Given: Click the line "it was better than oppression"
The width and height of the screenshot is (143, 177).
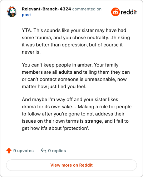Looking at the screenshot, I should point(72,45).
